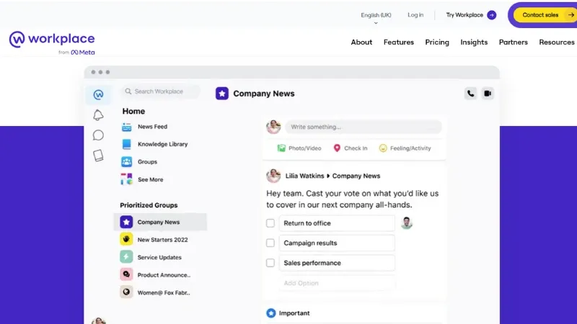This screenshot has height=324, width=577.
Task: Click the Women@ Fox Fabr.. group icon
Action: coord(126,292)
